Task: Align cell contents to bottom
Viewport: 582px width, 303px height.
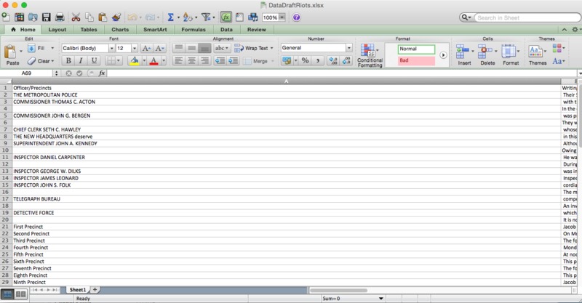Action: [204, 48]
